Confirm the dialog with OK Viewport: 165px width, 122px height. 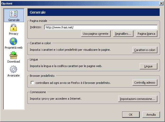(131, 114)
